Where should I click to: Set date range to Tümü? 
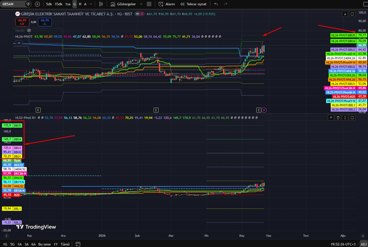(65, 244)
